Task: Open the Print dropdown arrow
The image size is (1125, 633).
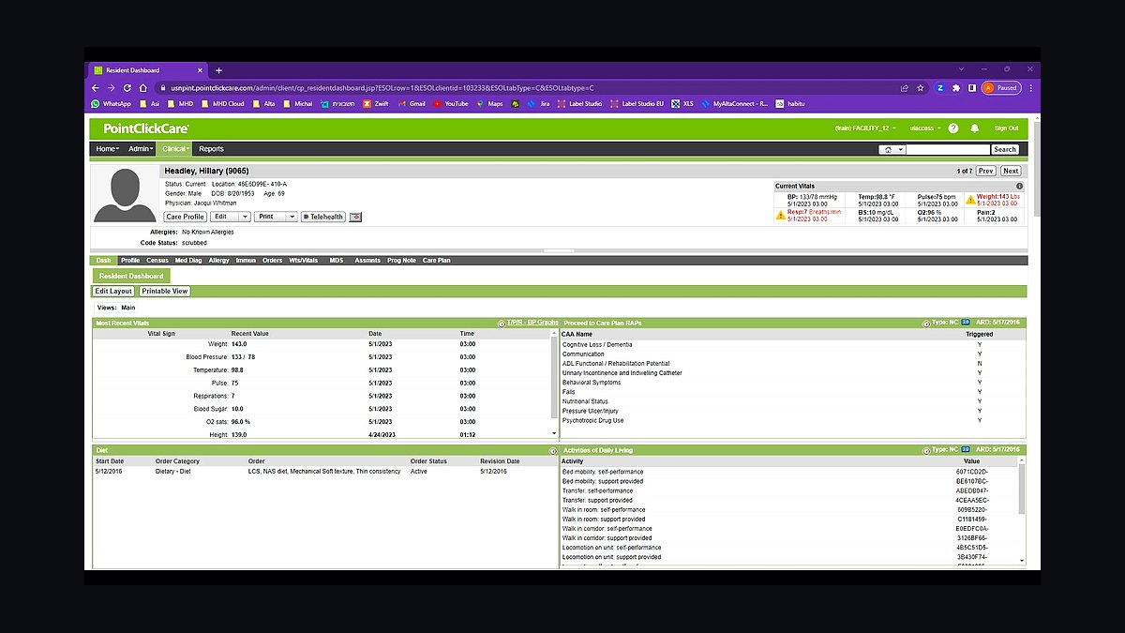Action: tap(291, 217)
